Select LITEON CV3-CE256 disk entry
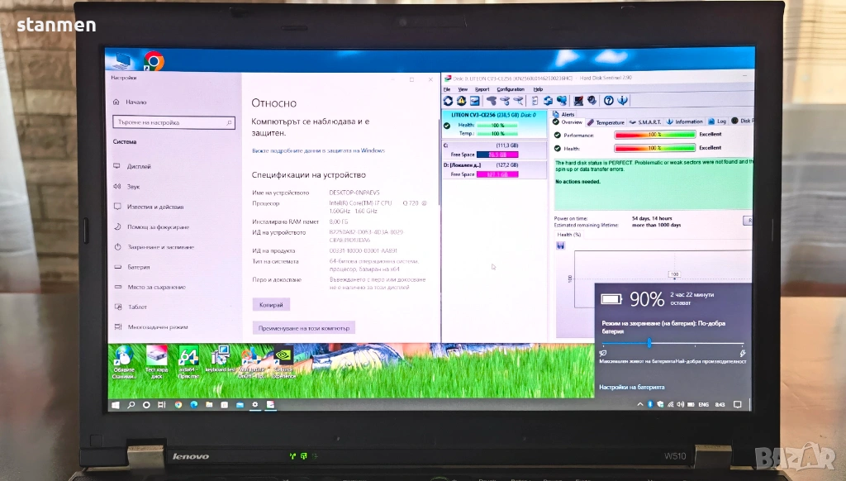 click(x=494, y=124)
